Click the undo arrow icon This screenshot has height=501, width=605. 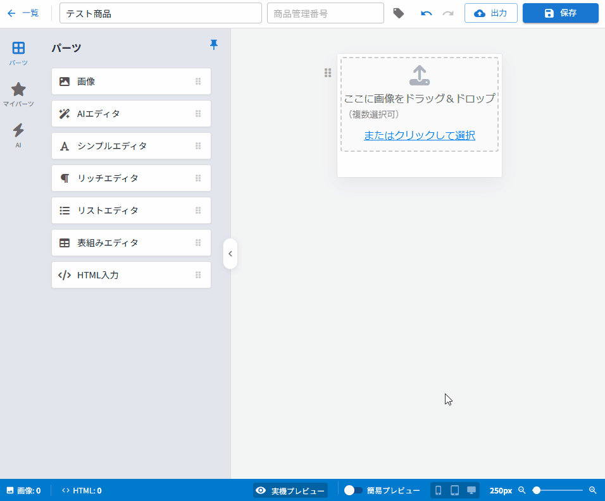[427, 13]
